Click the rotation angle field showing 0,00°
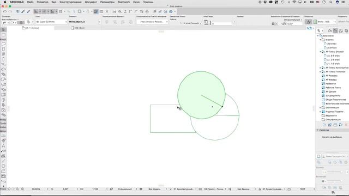This screenshot has height=196, width=349. (294, 23)
